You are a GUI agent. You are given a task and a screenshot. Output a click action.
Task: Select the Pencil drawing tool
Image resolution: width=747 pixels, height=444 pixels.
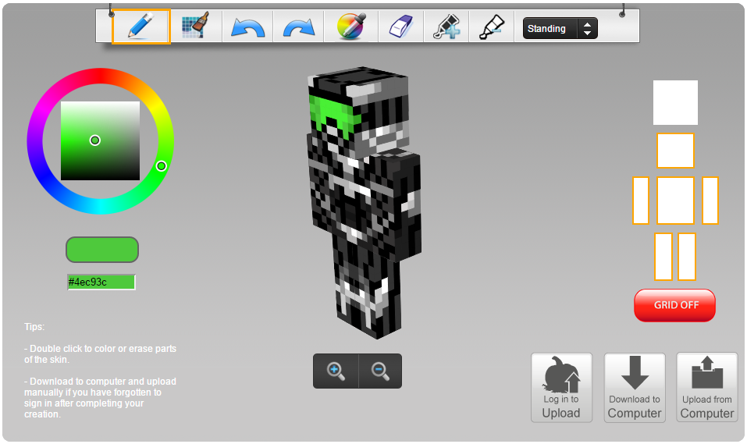click(141, 27)
